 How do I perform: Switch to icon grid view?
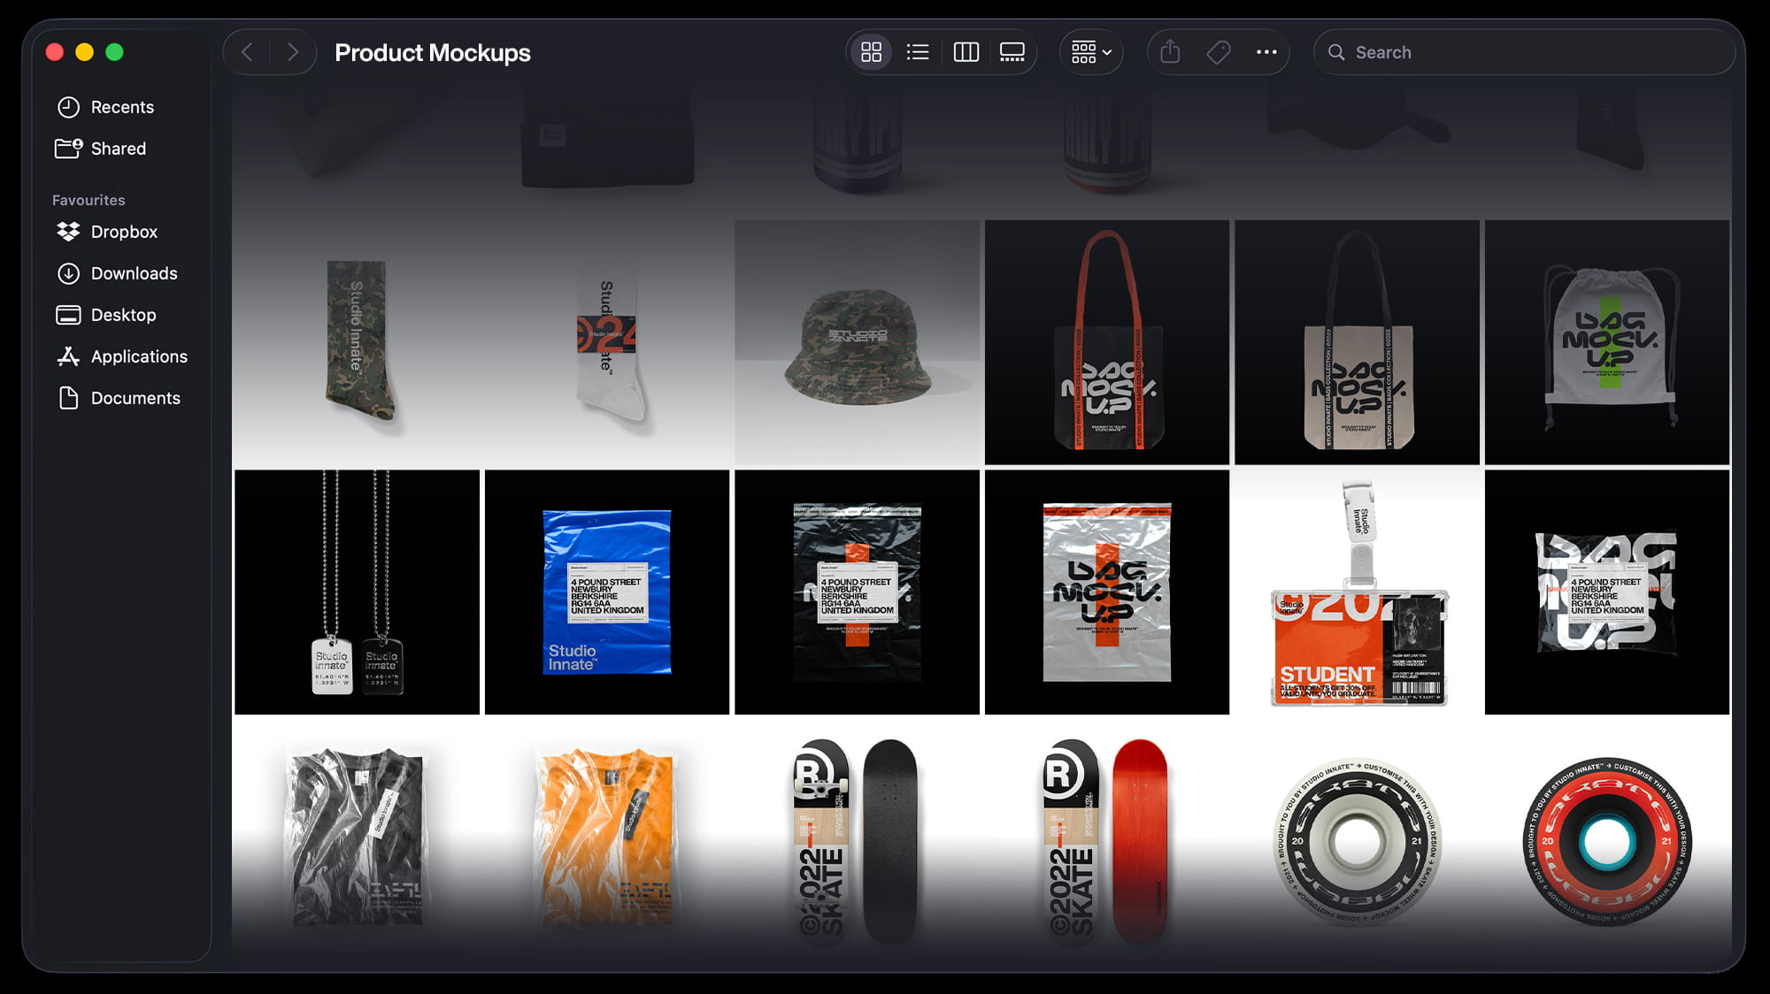tap(871, 52)
